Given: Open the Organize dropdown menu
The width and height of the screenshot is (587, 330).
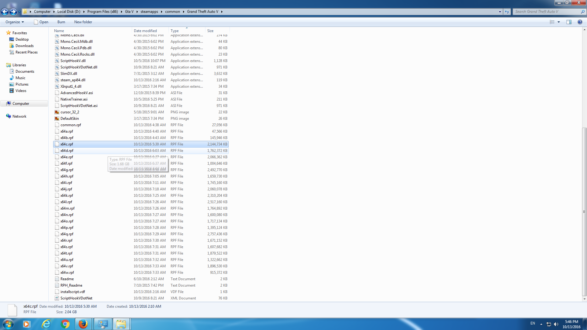Looking at the screenshot, I should (x=14, y=22).
